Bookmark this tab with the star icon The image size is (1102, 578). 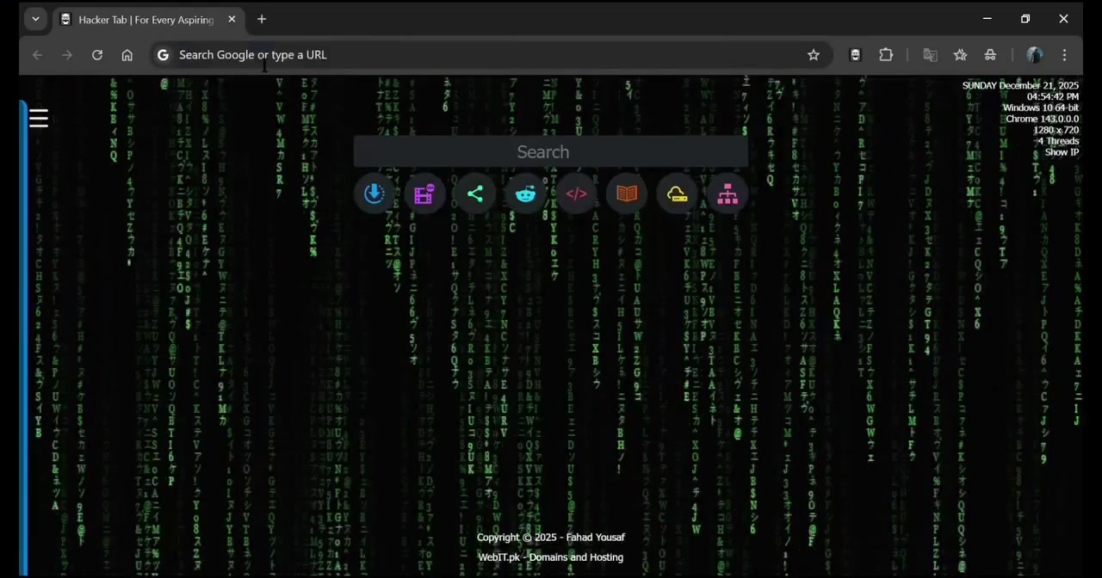click(x=814, y=55)
